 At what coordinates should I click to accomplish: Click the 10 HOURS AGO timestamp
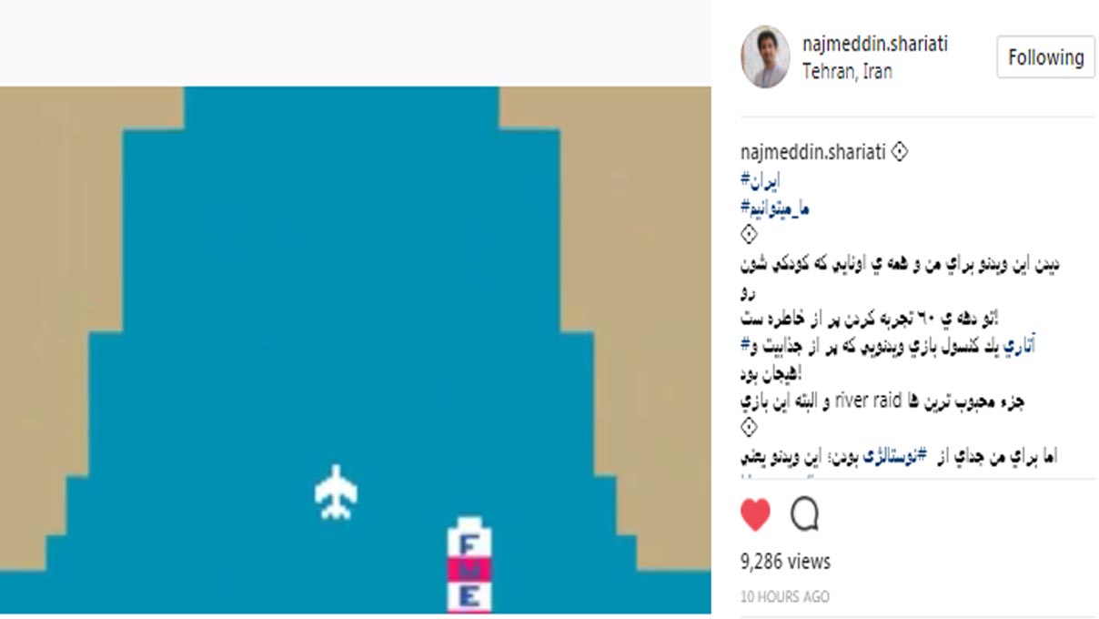pos(784,597)
